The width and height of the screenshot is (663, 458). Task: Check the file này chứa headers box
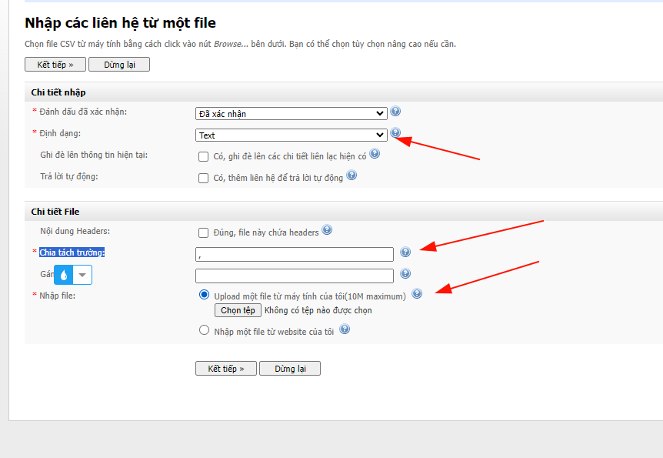click(x=204, y=233)
